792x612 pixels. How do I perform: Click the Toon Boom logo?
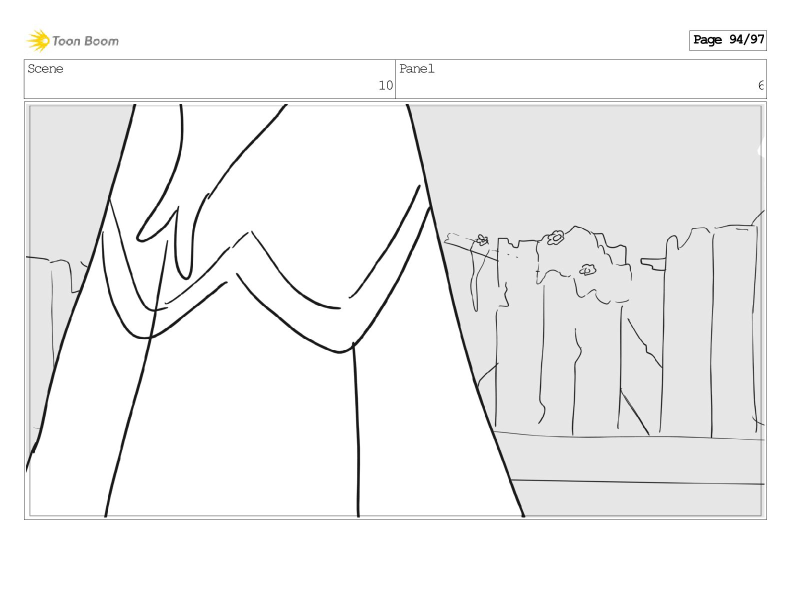click(x=72, y=40)
